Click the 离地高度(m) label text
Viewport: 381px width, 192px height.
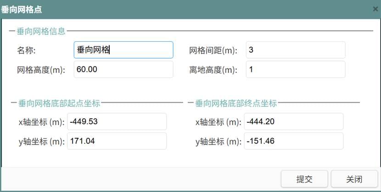(213, 70)
